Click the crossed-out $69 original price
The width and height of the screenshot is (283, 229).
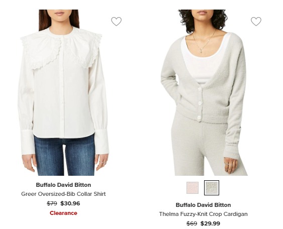click(x=192, y=223)
